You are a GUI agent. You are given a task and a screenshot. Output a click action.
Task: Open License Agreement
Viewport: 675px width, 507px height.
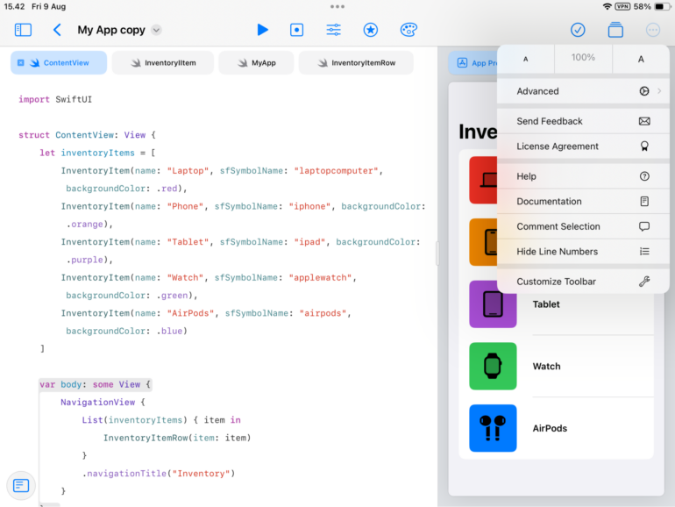(x=583, y=146)
